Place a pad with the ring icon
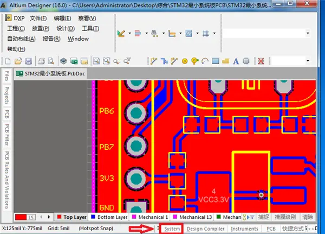The image size is (325, 234). pos(185,61)
